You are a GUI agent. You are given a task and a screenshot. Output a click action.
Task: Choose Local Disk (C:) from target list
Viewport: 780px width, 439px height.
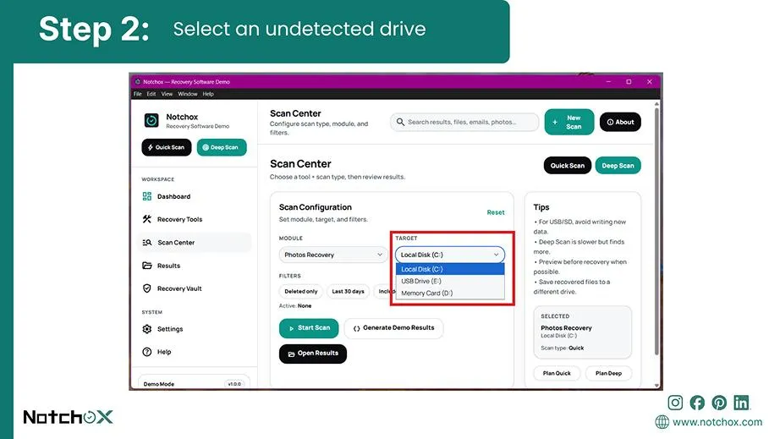coord(450,269)
